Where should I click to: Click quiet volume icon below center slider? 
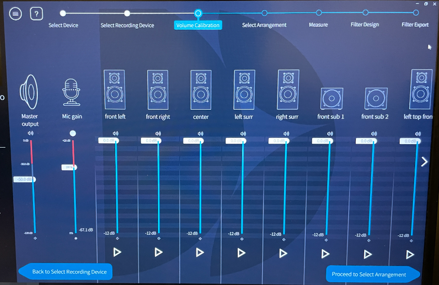click(x=200, y=238)
